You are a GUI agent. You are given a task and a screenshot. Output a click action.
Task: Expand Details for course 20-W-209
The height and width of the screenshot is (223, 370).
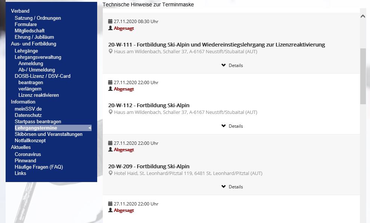pos(232,187)
